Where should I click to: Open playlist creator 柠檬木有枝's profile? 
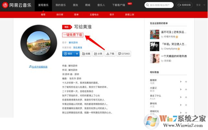pos(170,36)
